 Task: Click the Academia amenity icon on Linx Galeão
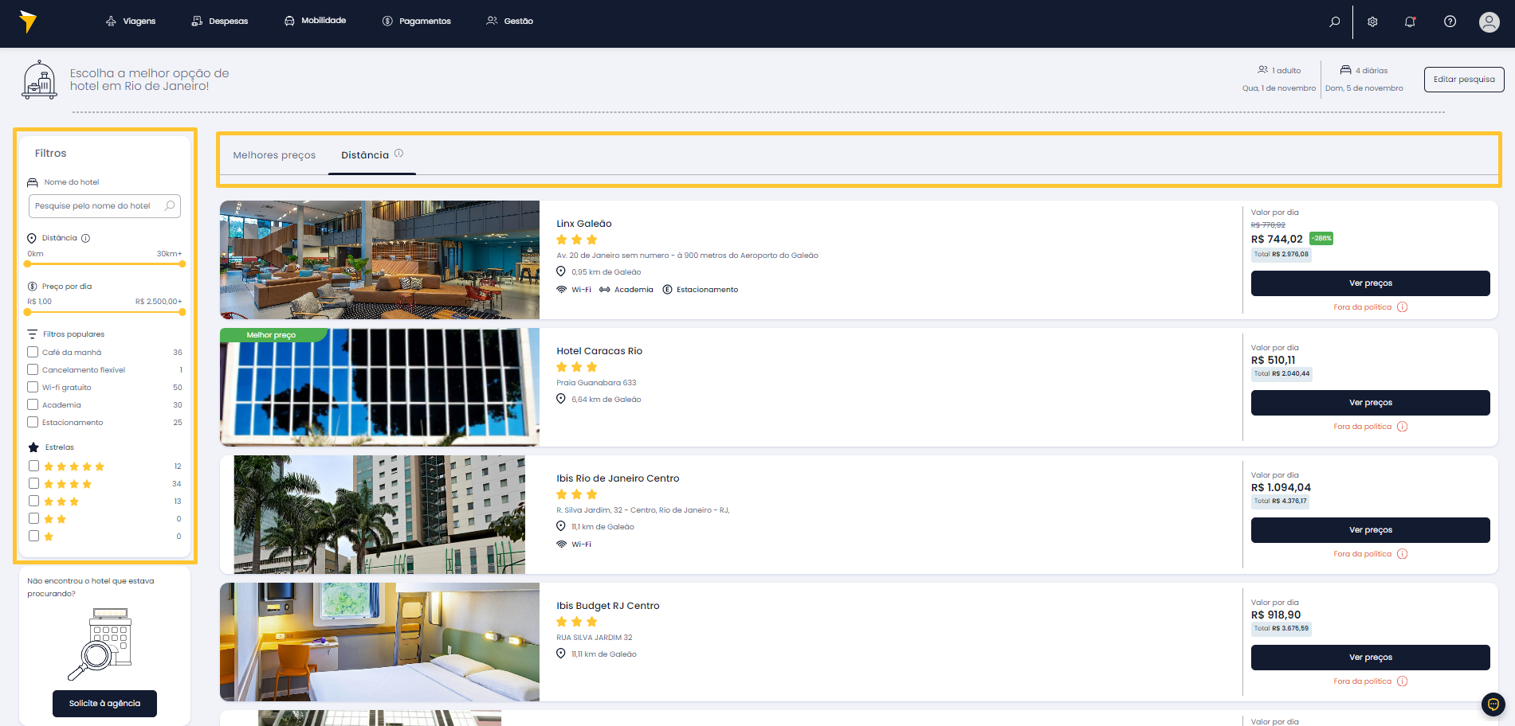pyautogui.click(x=605, y=290)
